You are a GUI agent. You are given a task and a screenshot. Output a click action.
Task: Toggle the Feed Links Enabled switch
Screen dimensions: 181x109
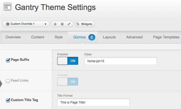(x=68, y=82)
